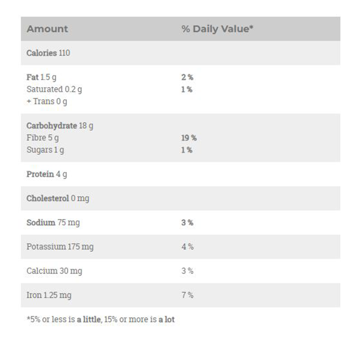The image size is (358, 358).
Task: Click the Fibre 5 g line
Action: [x=42, y=138]
